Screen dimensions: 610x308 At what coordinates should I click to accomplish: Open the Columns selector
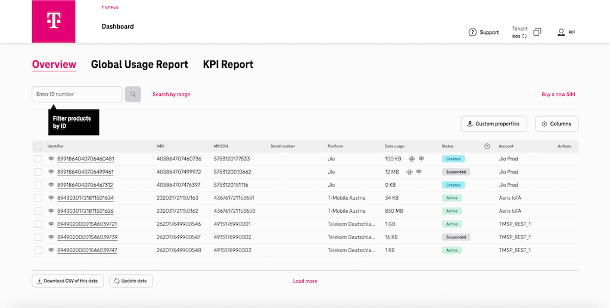click(x=556, y=124)
